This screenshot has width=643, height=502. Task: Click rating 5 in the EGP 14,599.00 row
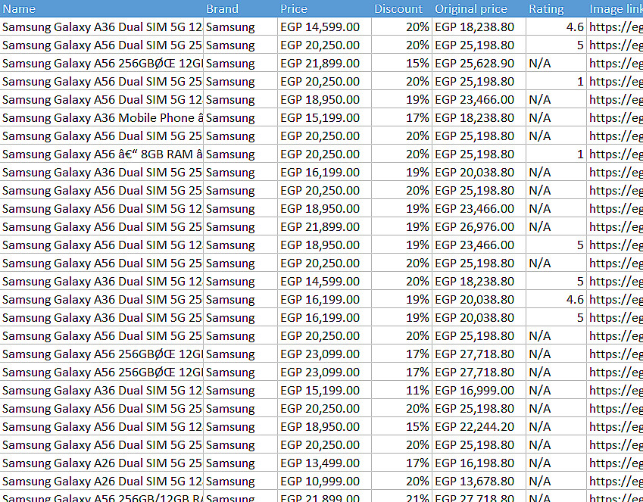tap(557, 282)
